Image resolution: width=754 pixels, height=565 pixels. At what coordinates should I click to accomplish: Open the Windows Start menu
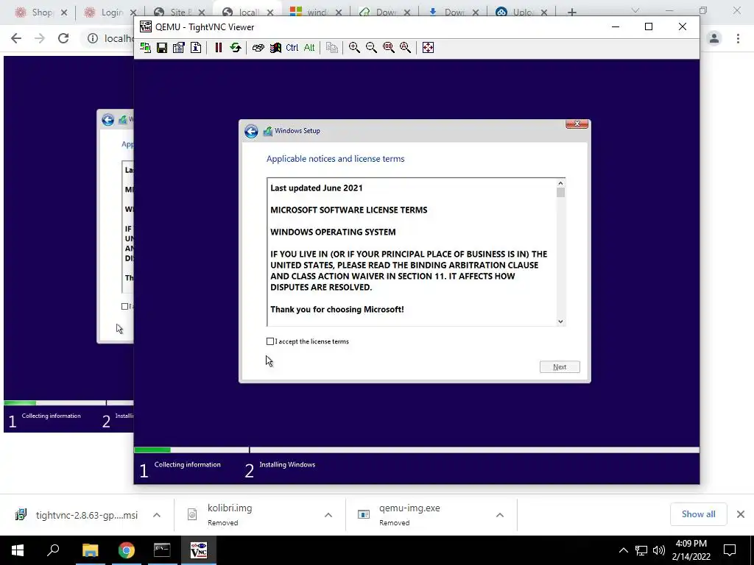pyautogui.click(x=18, y=550)
